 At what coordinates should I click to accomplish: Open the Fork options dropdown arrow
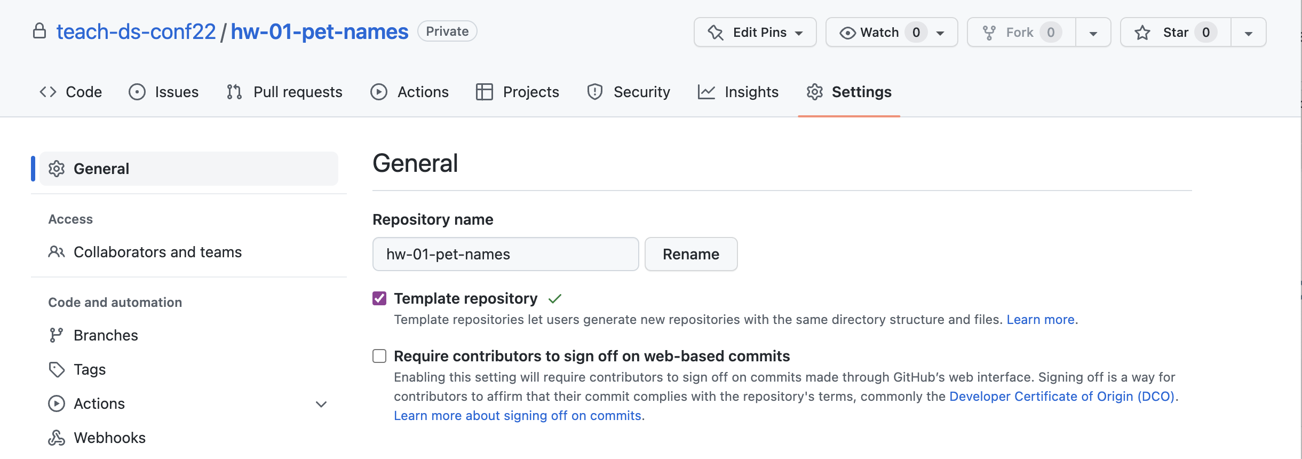[1093, 33]
